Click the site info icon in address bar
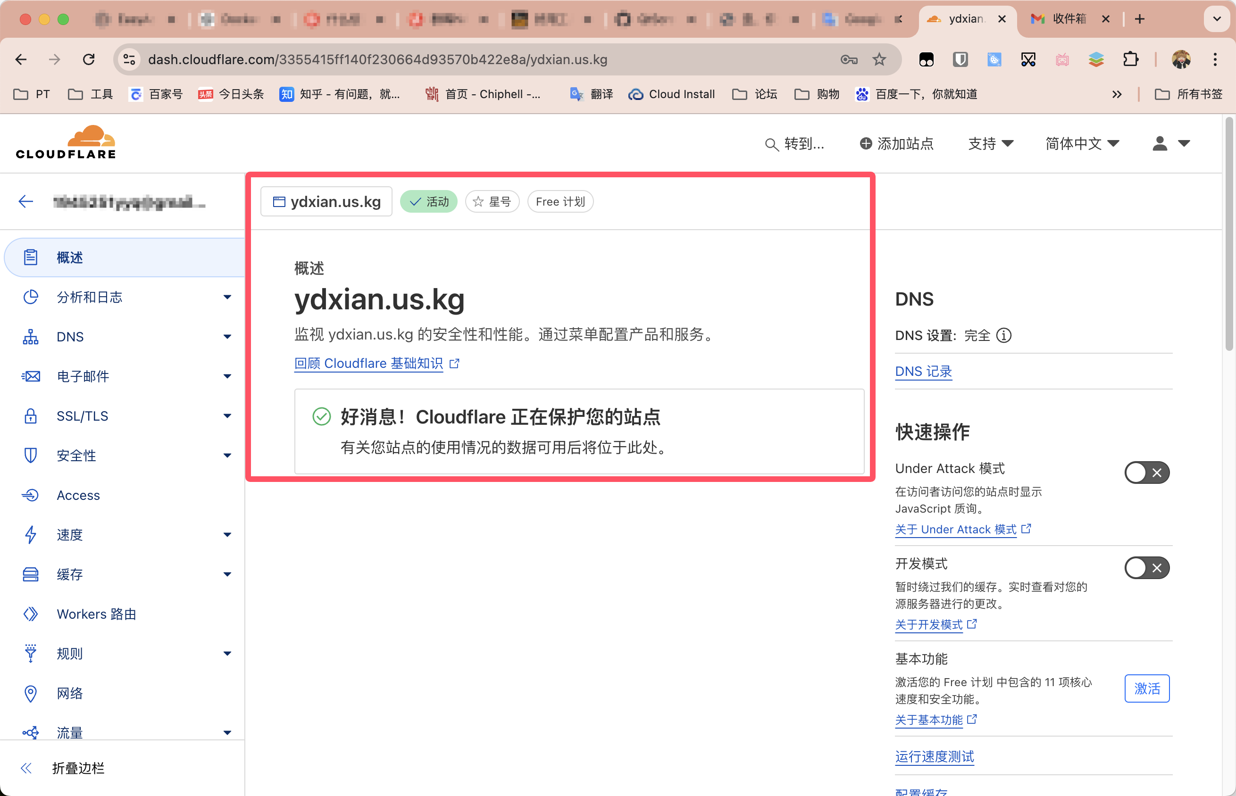The image size is (1236, 796). coord(129,59)
